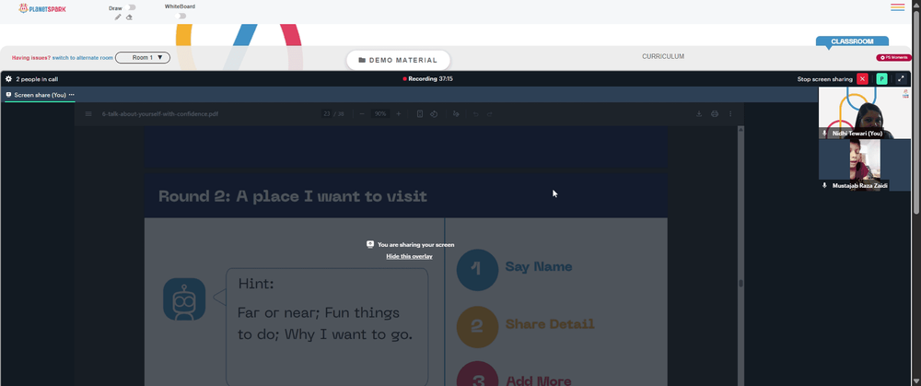Click the Recording 37:15 indicator
The height and width of the screenshot is (386, 921).
tap(427, 78)
